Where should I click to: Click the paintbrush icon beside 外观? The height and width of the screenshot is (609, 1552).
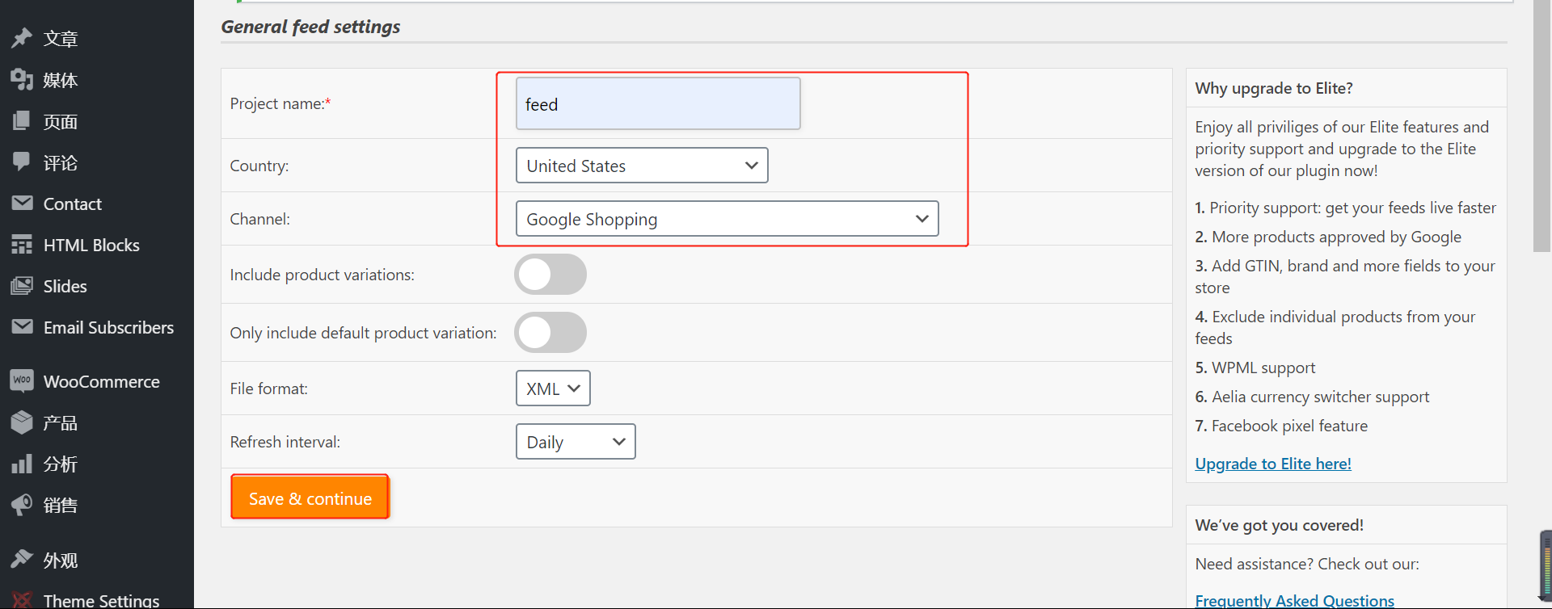(22, 559)
